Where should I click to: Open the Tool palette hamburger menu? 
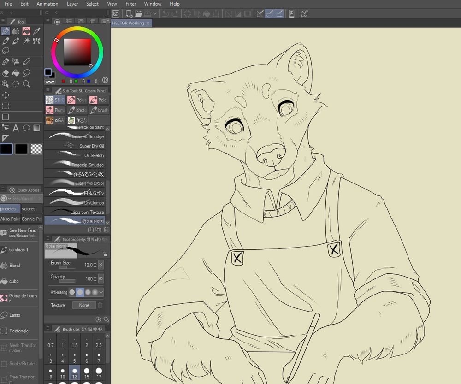3,21
